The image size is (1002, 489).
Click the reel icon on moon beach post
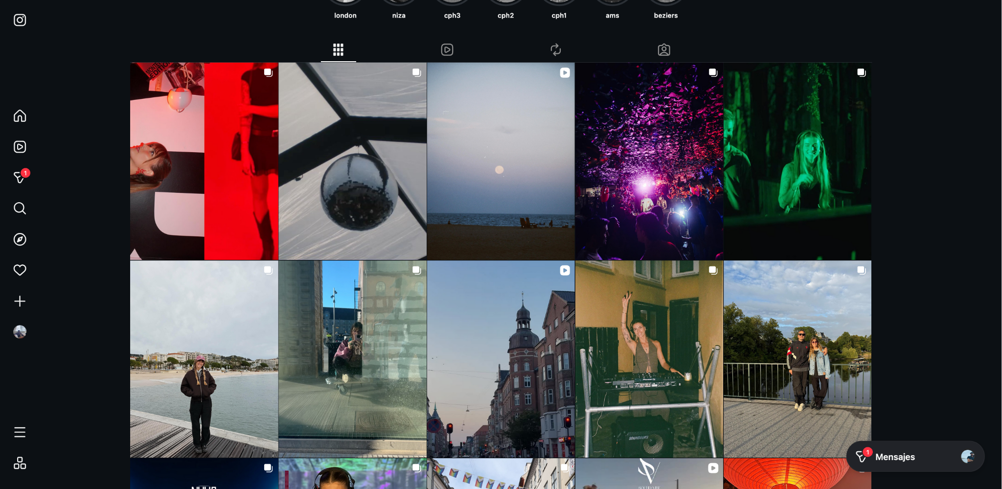point(565,72)
